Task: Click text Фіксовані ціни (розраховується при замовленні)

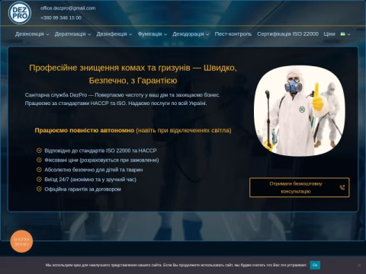Action: pyautogui.click(x=101, y=160)
